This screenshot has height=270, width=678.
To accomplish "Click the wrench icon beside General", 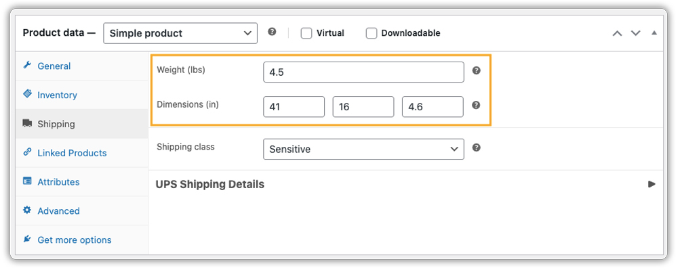I will pyautogui.click(x=27, y=66).
